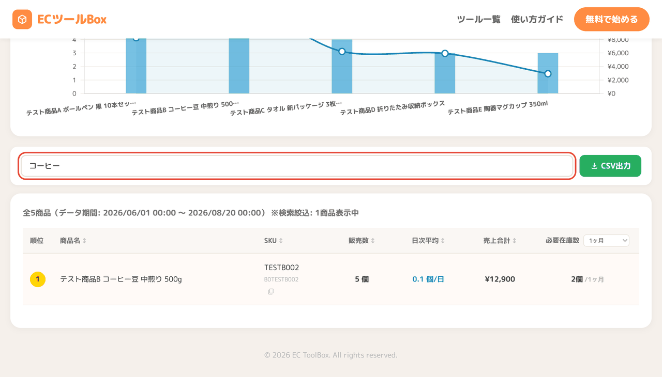Export results with the CSV出力 button
This screenshot has width=662, height=377.
[610, 166]
